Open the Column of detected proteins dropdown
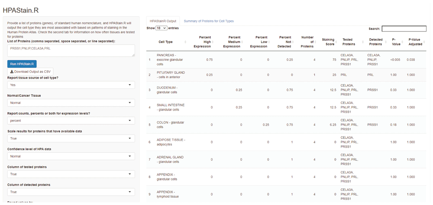Viewport: 433px width, 205px height. (x=71, y=192)
